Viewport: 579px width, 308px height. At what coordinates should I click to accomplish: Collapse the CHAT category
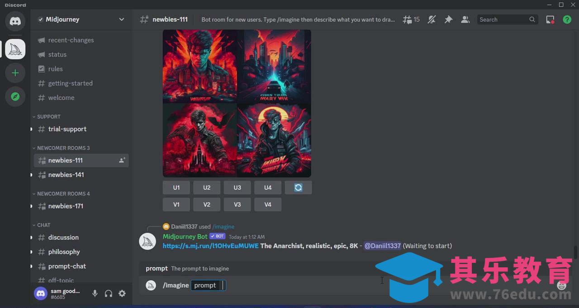click(43, 225)
